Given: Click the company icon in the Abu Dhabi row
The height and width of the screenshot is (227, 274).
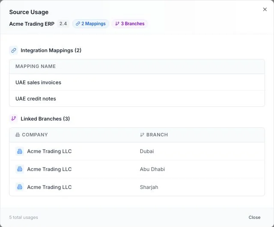Looking at the screenshot, I should pyautogui.click(x=20, y=169).
